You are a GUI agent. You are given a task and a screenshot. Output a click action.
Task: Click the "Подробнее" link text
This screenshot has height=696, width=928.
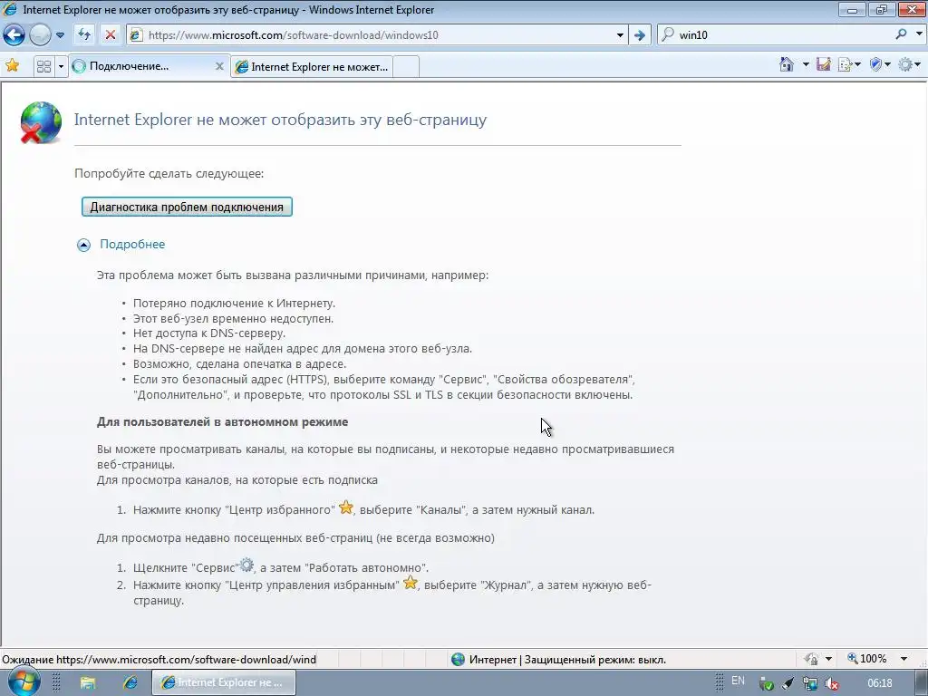132,245
